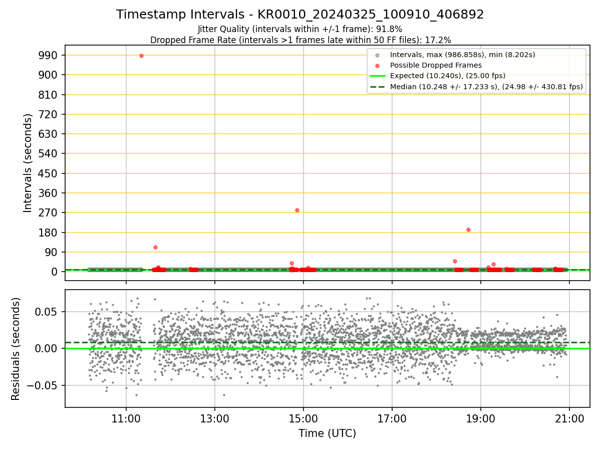This screenshot has width=601, height=451.
Task: Click the red outlier point near 280 seconds
Action: click(297, 210)
